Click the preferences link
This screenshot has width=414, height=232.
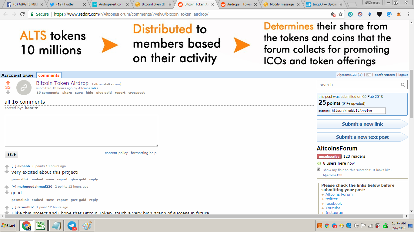tap(385, 75)
